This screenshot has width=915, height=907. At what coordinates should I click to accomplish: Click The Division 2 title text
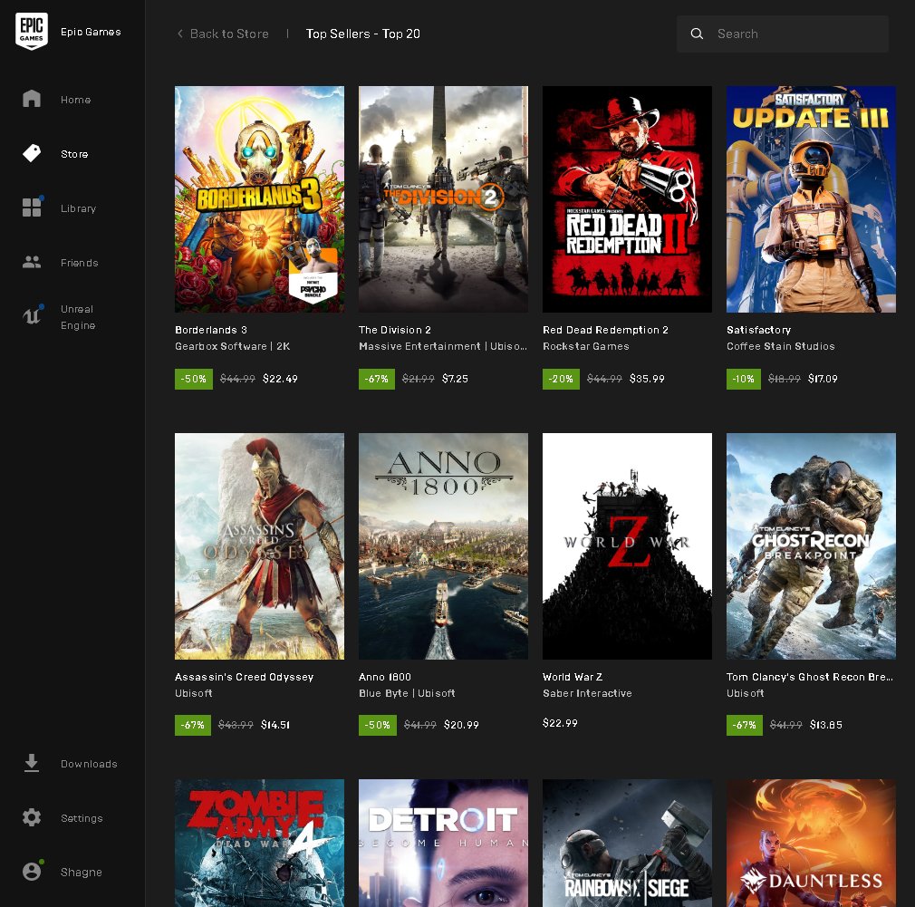pos(394,330)
